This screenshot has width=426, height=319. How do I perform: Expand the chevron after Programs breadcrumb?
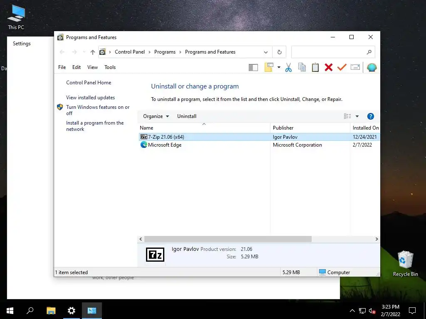180,52
